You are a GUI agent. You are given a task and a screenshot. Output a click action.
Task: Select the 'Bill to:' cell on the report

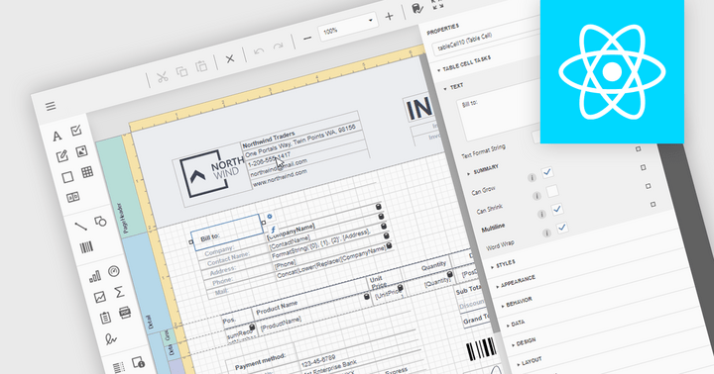227,232
